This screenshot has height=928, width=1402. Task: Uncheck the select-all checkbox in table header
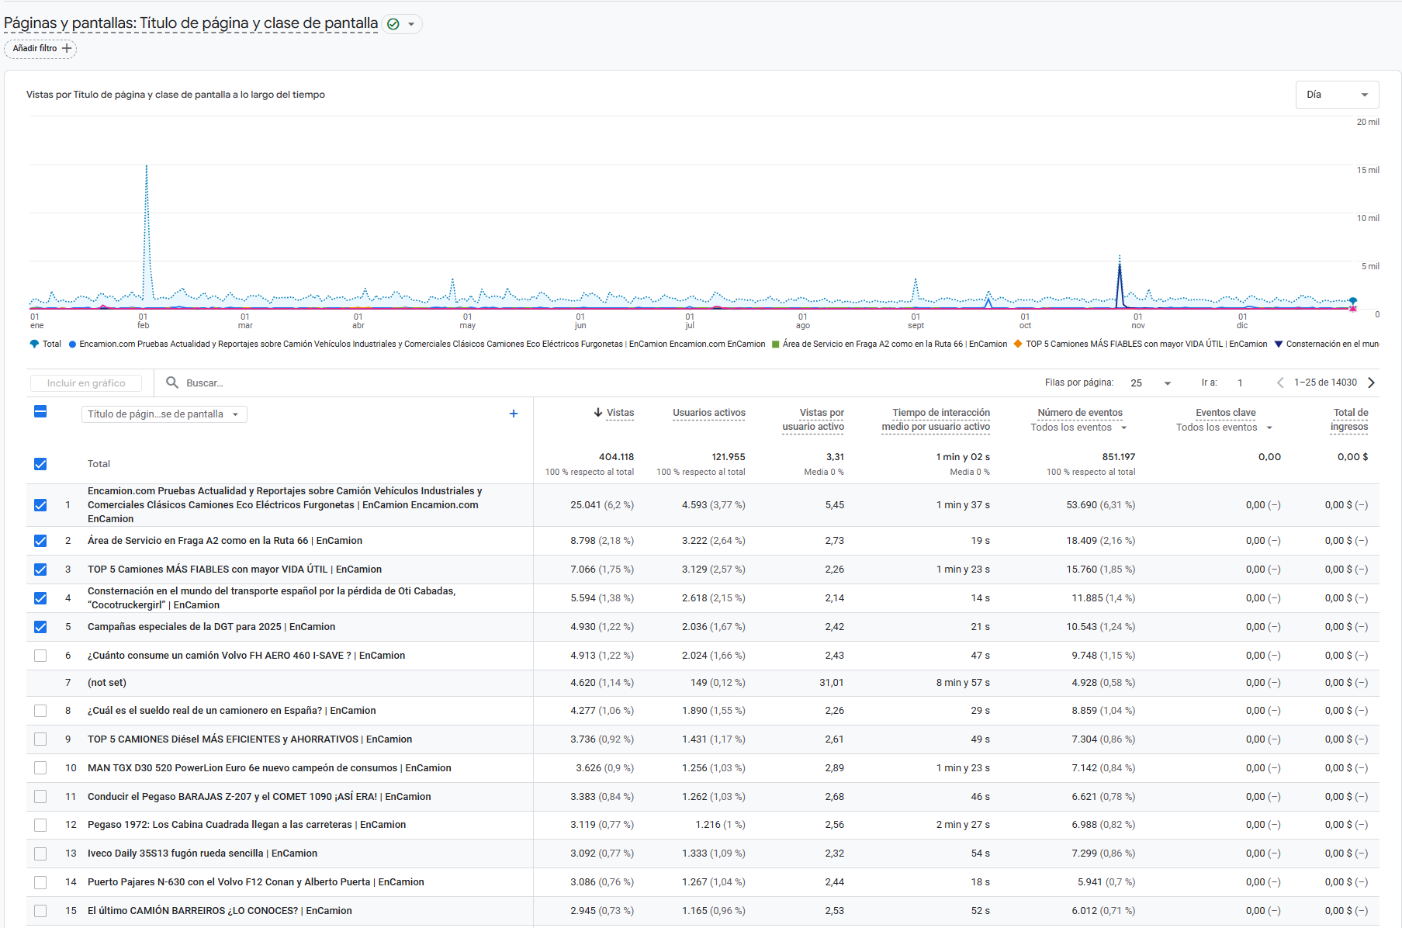coord(40,412)
